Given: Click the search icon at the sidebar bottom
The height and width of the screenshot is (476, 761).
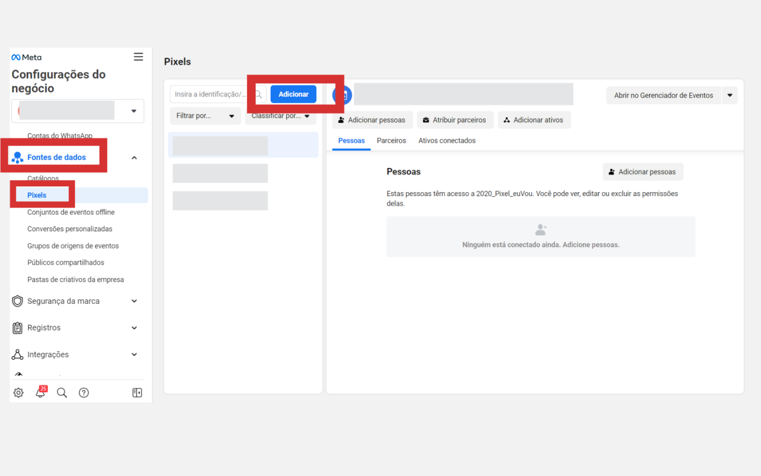Looking at the screenshot, I should [x=62, y=392].
